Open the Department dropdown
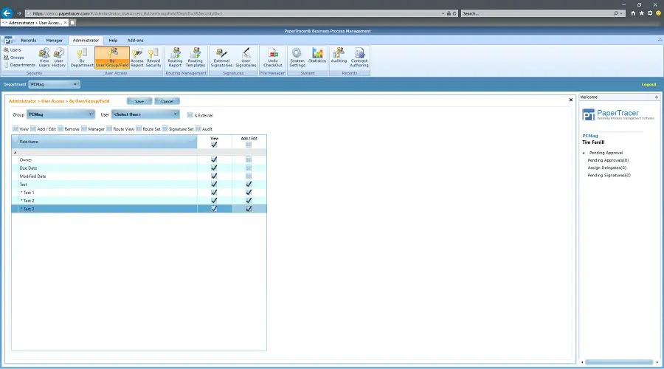 coord(54,84)
